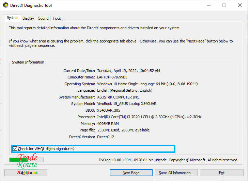Go to the Input tab
The height and width of the screenshot is (181, 250).
click(x=57, y=18)
